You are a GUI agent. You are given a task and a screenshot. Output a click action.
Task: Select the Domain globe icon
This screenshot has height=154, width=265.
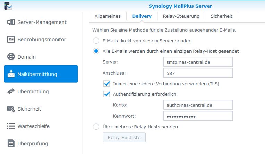click(x=11, y=57)
